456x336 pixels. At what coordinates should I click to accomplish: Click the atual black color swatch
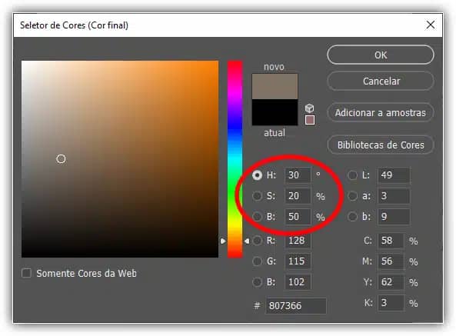coord(275,112)
